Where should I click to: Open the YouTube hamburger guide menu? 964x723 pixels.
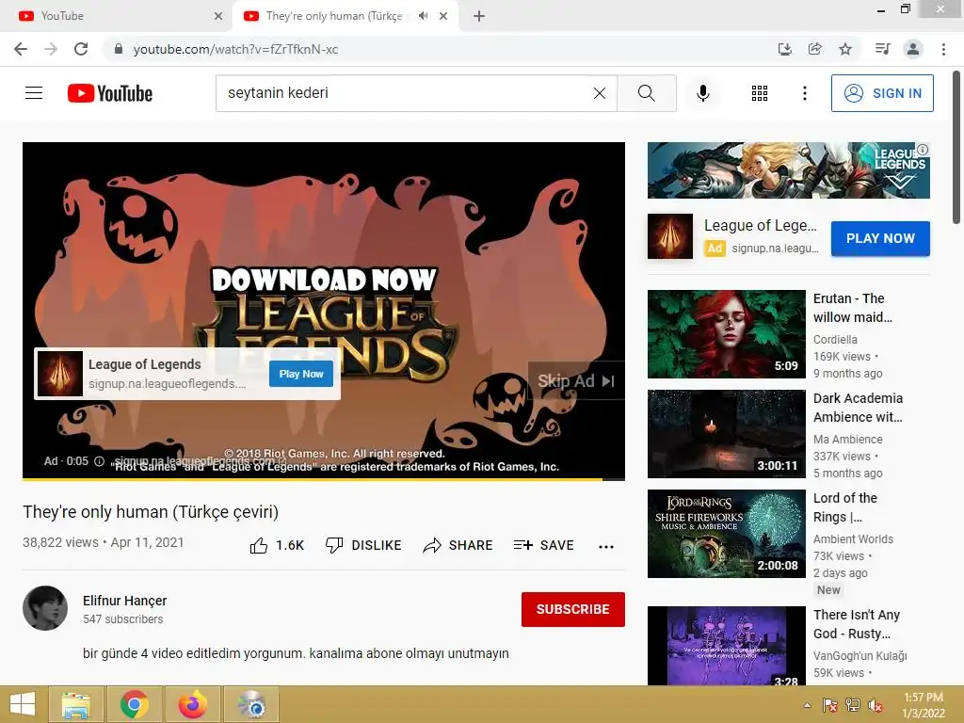pyautogui.click(x=34, y=93)
